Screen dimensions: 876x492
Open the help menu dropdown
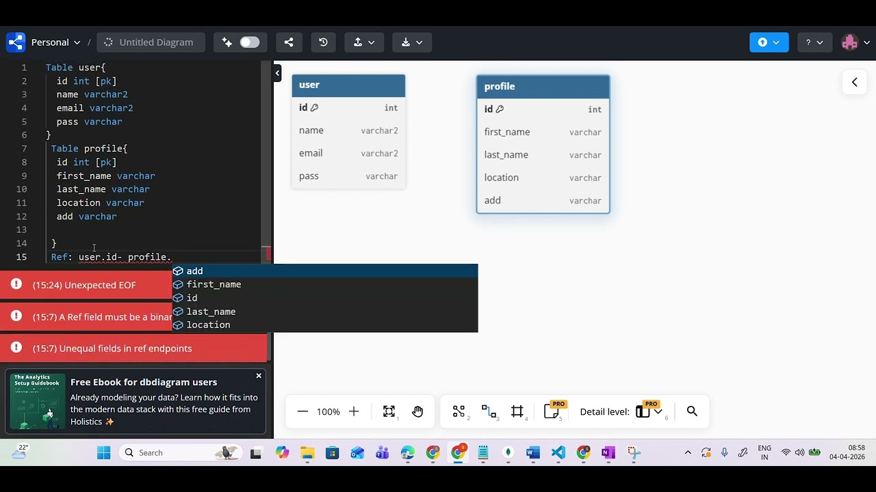[x=814, y=42]
